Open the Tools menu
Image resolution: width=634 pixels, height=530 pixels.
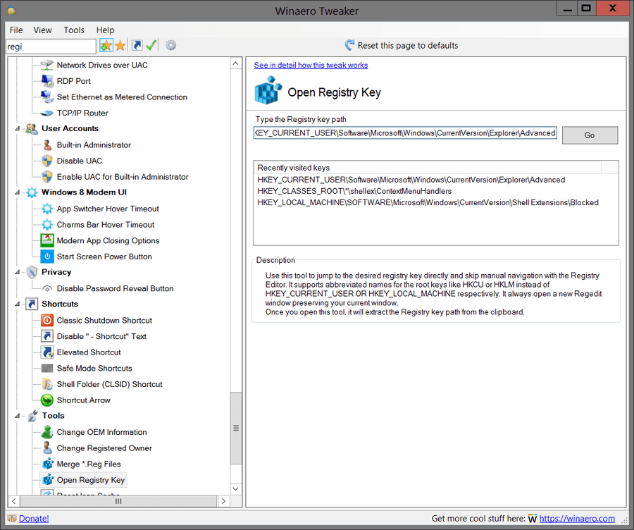[74, 30]
